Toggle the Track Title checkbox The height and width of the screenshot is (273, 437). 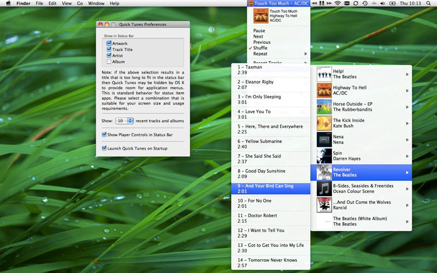[x=109, y=49]
